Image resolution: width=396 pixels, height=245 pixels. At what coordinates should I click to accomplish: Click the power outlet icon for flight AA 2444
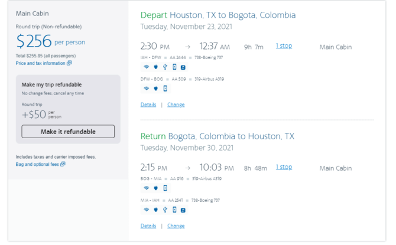pyautogui.click(x=156, y=67)
